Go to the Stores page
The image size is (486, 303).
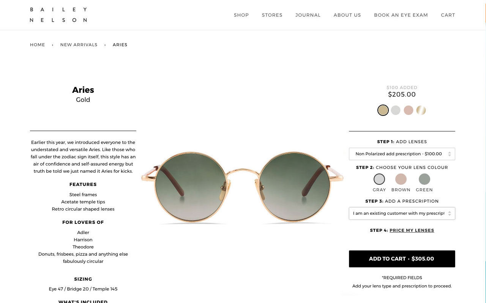[272, 15]
